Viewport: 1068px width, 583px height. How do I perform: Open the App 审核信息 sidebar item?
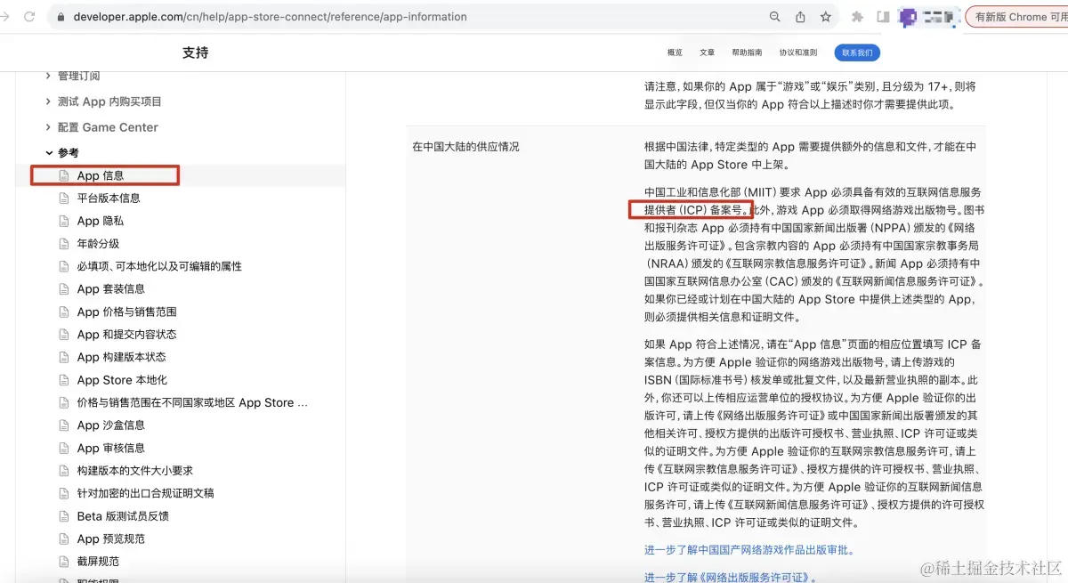pyautogui.click(x=111, y=448)
